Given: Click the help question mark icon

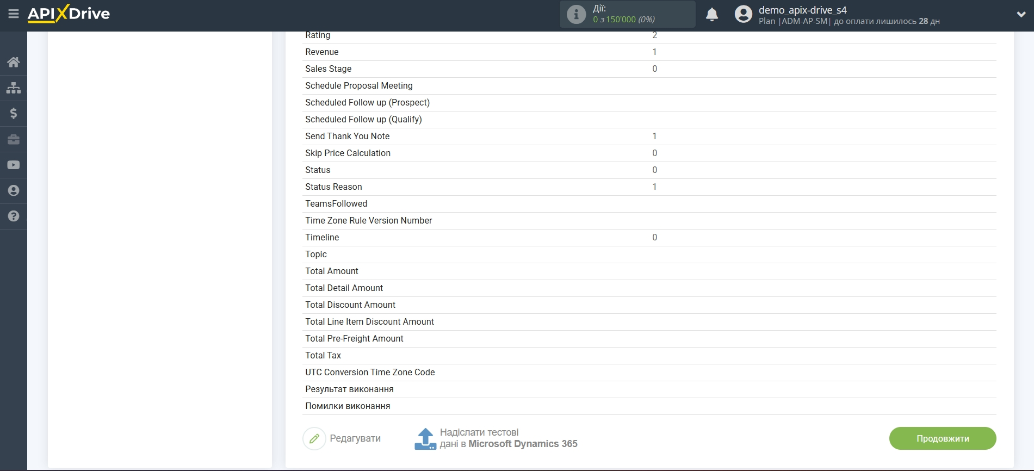Looking at the screenshot, I should (14, 216).
